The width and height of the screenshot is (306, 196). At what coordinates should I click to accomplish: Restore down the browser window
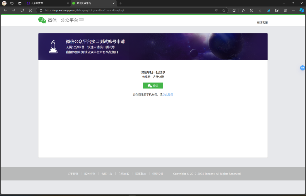pyautogui.click(x=293, y=3)
